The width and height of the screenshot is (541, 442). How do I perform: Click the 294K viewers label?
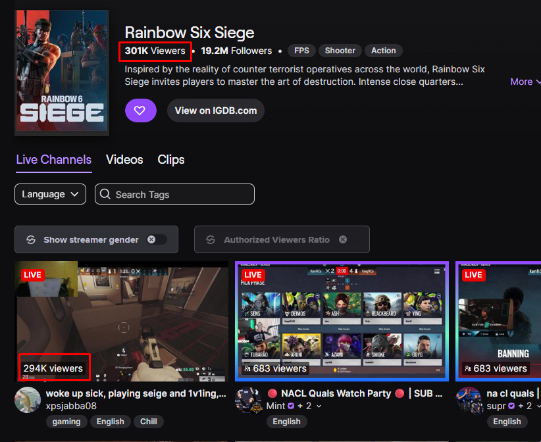pyautogui.click(x=53, y=368)
